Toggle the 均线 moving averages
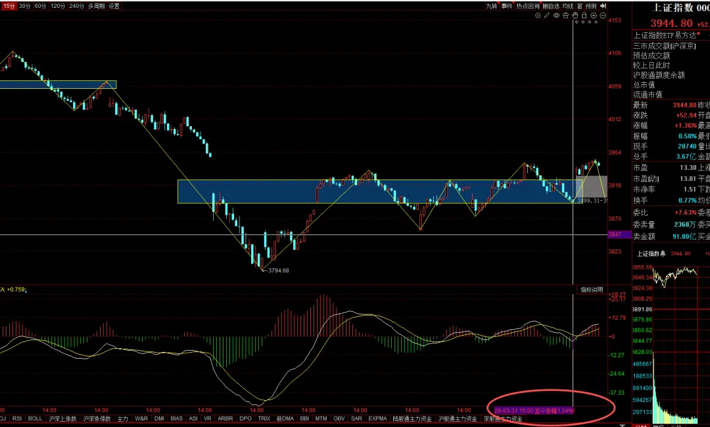 pos(568,6)
